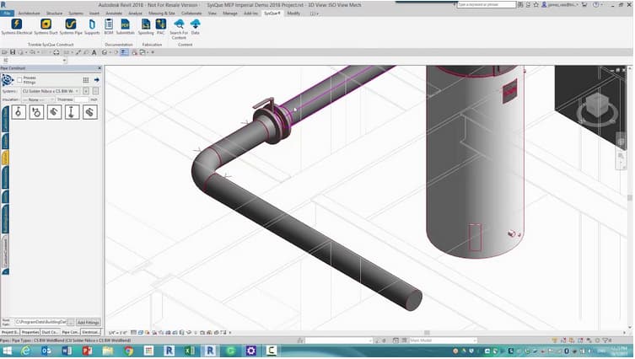Open Windows Start menu
Viewport: 635px width, 359px height.
tap(8, 351)
